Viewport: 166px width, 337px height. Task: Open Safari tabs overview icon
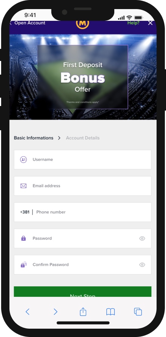pyautogui.click(x=138, y=312)
